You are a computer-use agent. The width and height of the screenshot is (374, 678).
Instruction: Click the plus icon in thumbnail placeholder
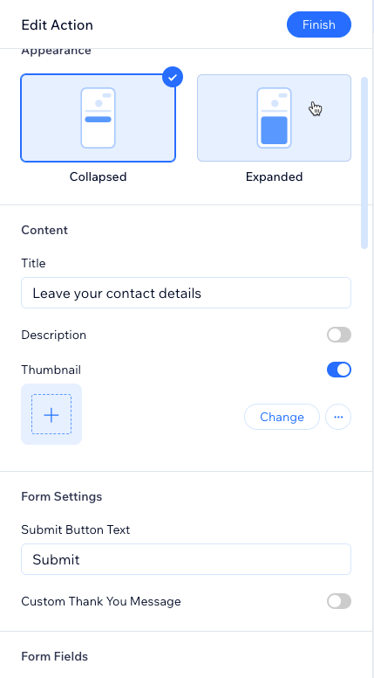(x=51, y=415)
